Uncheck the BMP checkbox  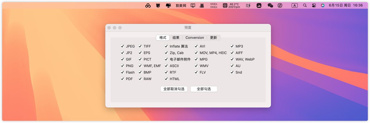coord(140,72)
